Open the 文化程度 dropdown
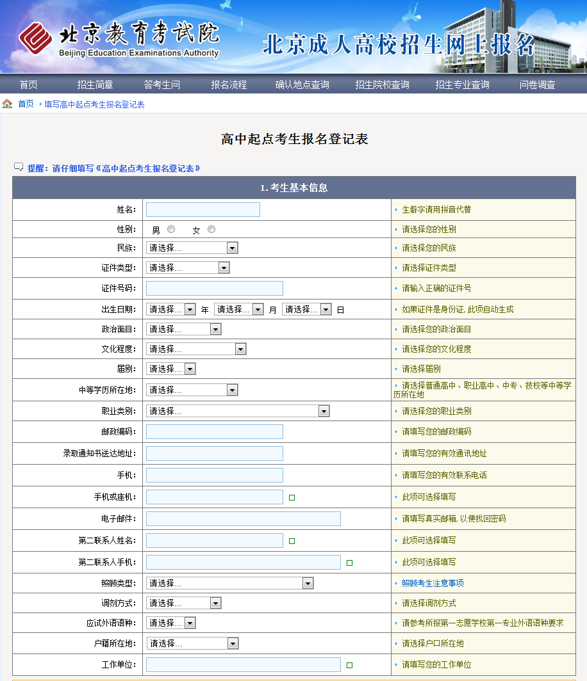 coord(196,349)
